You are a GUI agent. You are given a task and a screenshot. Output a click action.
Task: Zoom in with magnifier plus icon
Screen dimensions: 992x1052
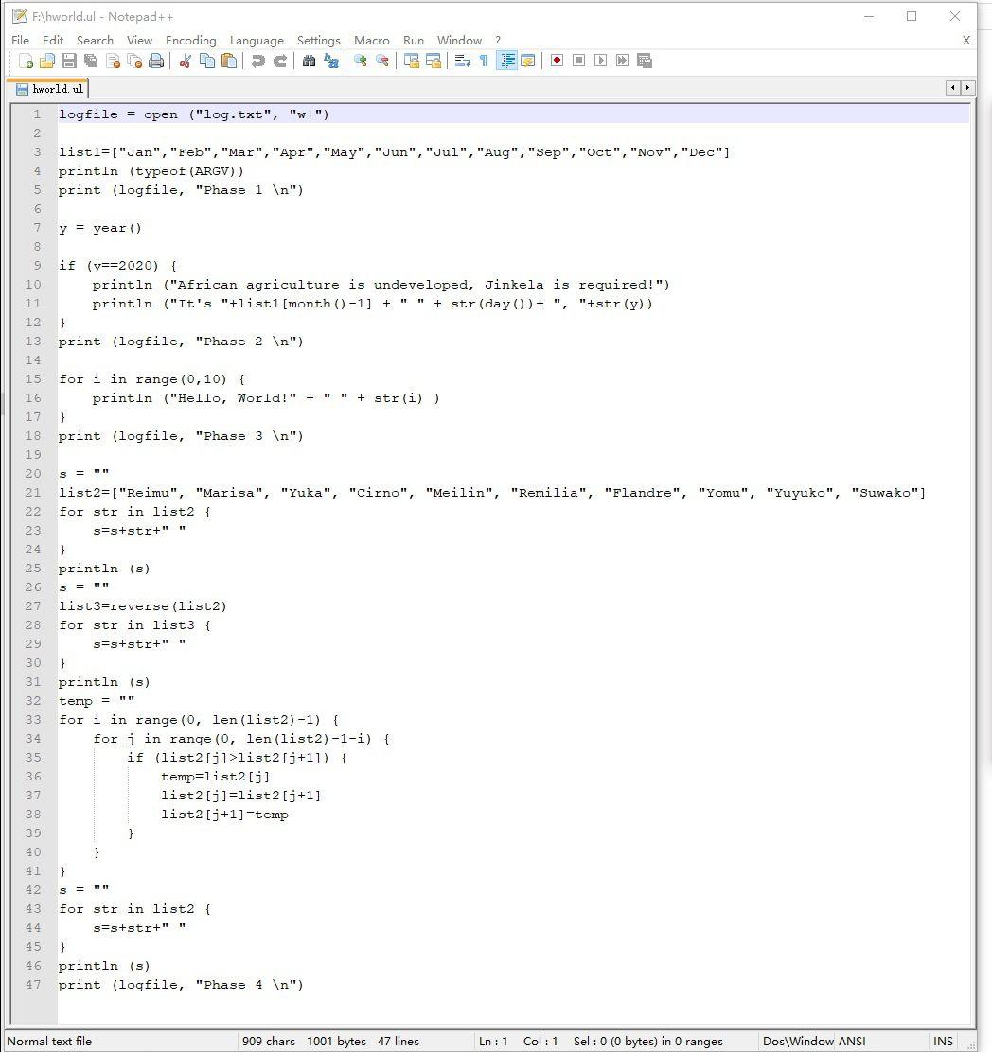(x=361, y=61)
